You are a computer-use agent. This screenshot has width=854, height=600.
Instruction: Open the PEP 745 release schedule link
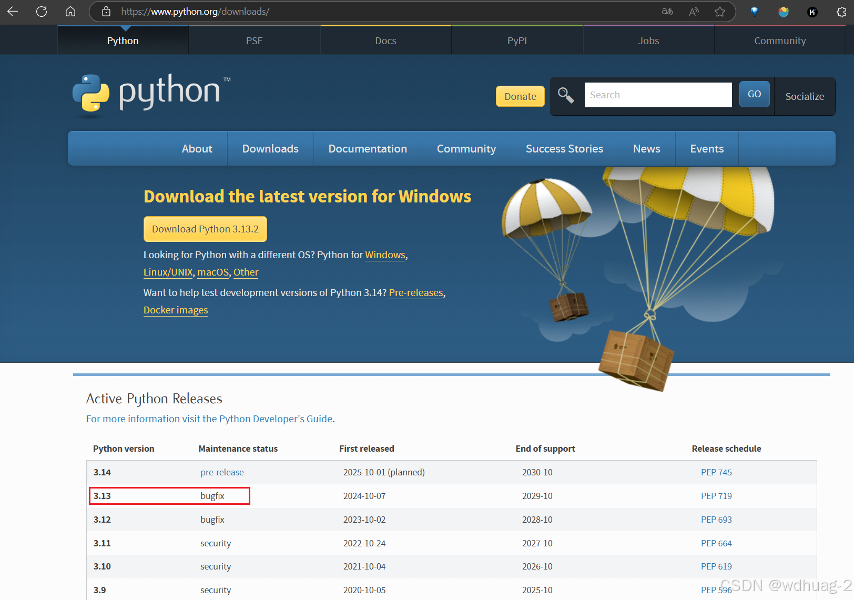coord(716,472)
